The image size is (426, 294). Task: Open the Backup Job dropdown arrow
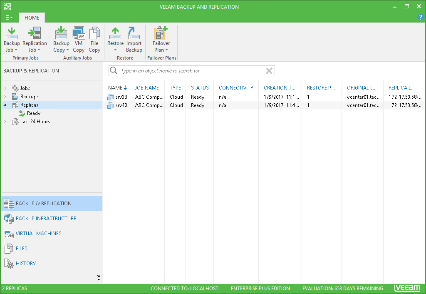click(x=16, y=50)
